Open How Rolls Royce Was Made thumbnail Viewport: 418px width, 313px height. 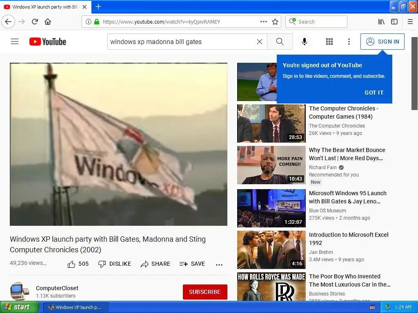pyautogui.click(x=271, y=287)
